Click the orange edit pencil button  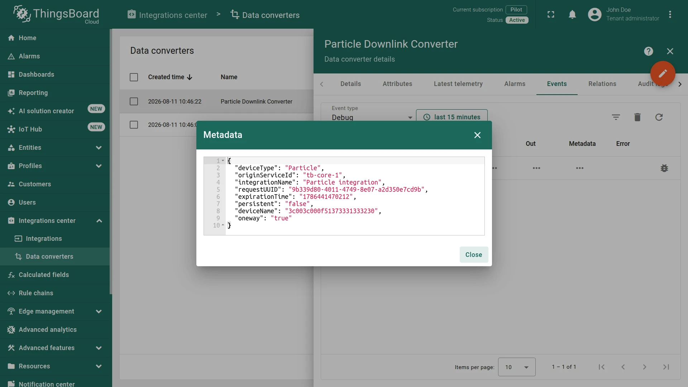tap(663, 73)
